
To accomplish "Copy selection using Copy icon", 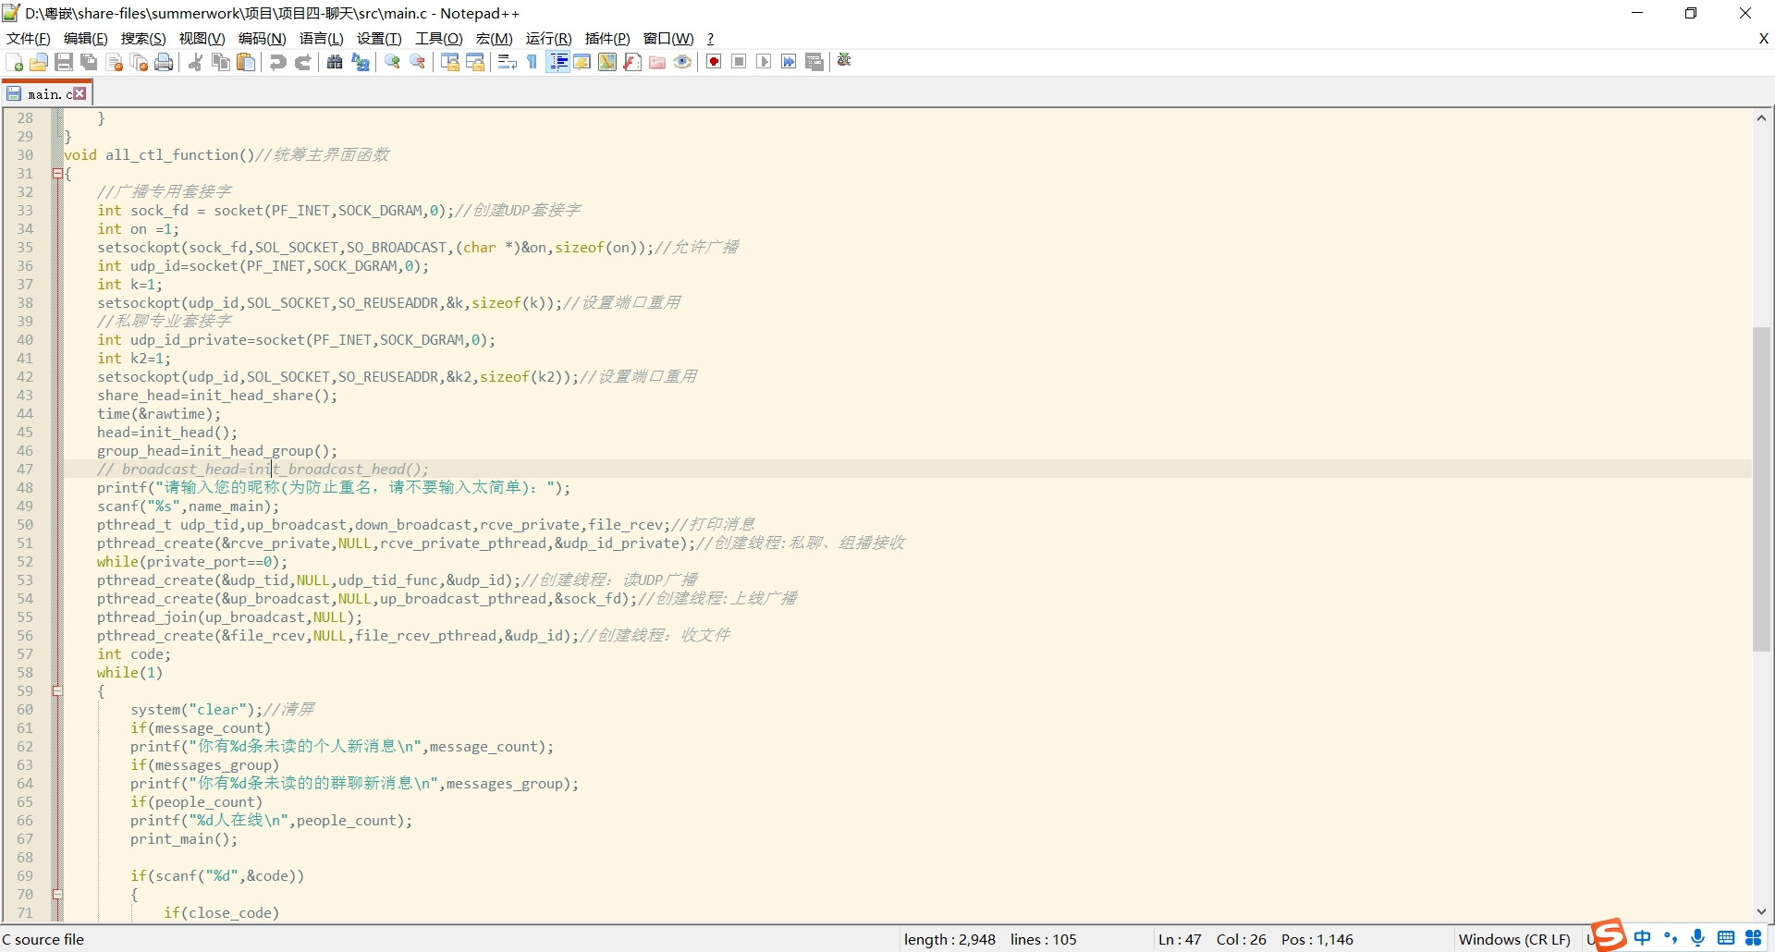I will point(221,62).
